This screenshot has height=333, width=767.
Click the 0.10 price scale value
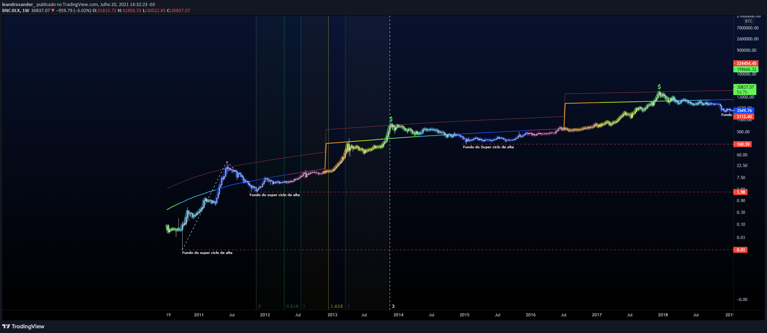741,224
